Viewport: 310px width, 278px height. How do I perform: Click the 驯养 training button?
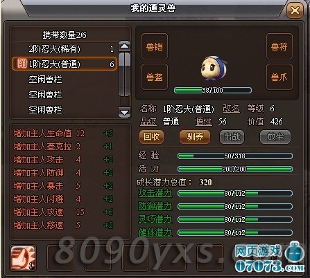195,137
